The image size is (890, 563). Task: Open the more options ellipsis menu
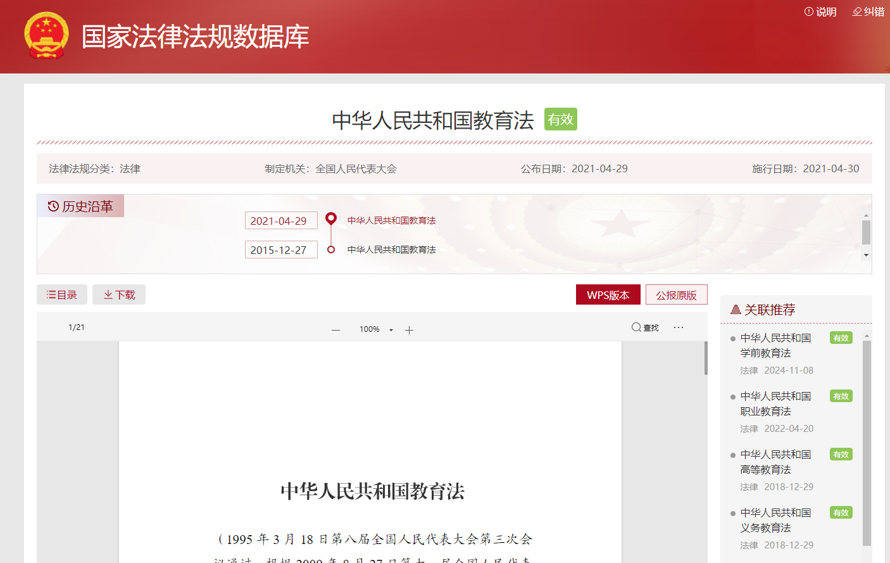(x=679, y=327)
